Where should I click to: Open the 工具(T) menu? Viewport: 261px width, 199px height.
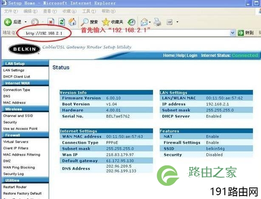[89, 11]
